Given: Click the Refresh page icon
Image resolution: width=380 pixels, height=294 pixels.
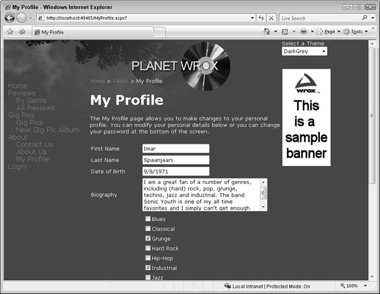Looking at the screenshot, I should pos(261,18).
